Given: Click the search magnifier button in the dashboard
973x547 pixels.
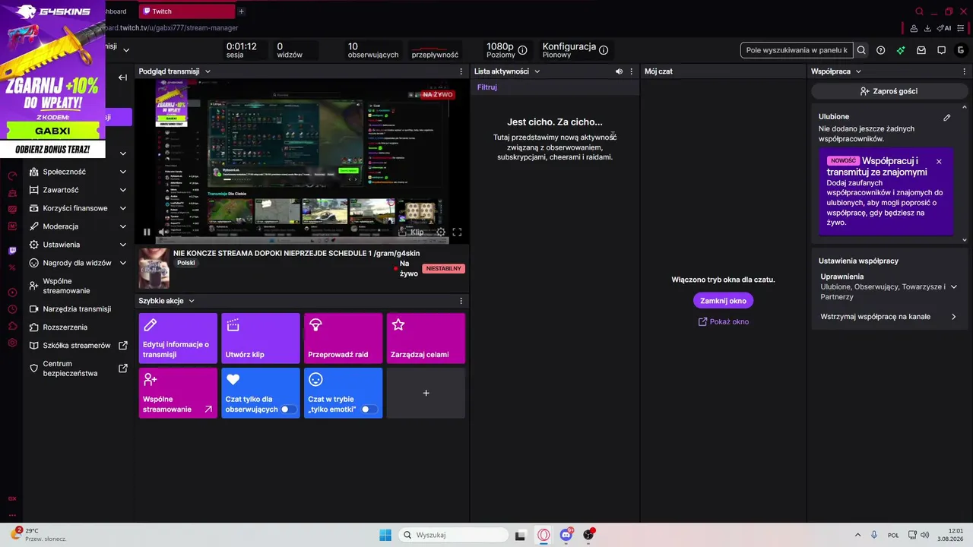Looking at the screenshot, I should (x=861, y=50).
